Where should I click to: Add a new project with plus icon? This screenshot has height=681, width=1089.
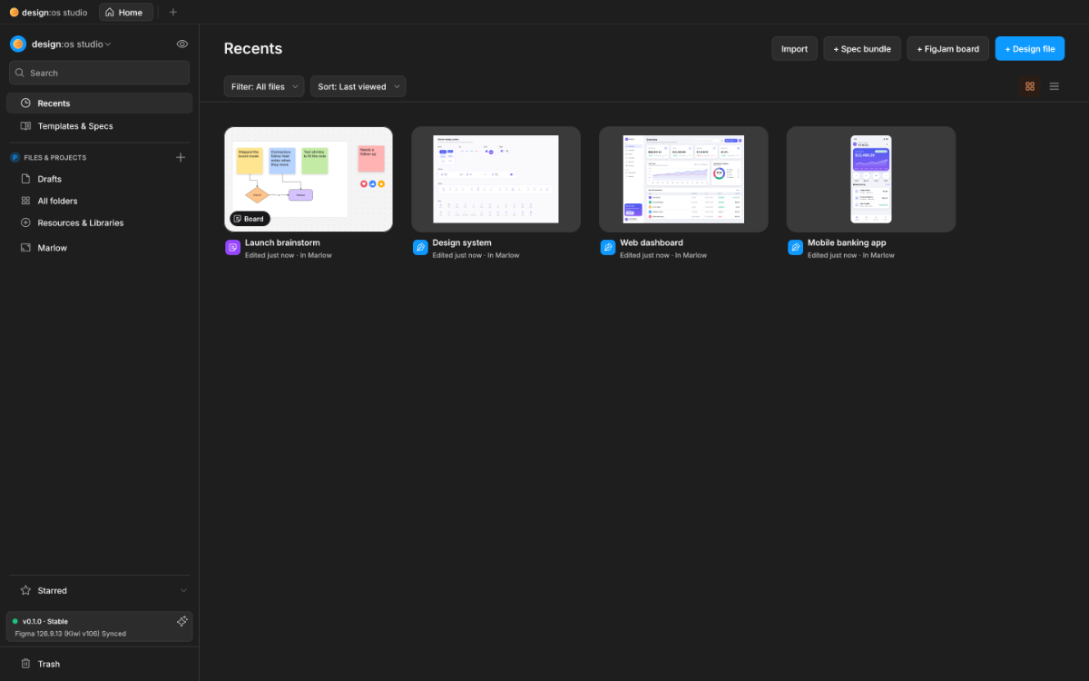[181, 157]
